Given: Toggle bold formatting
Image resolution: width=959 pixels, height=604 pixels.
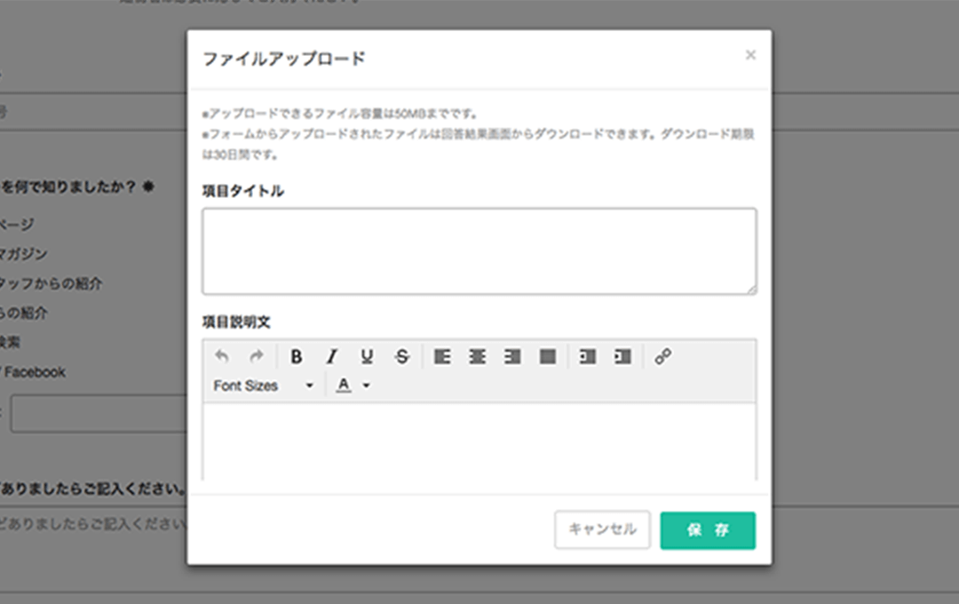Looking at the screenshot, I should point(296,356).
